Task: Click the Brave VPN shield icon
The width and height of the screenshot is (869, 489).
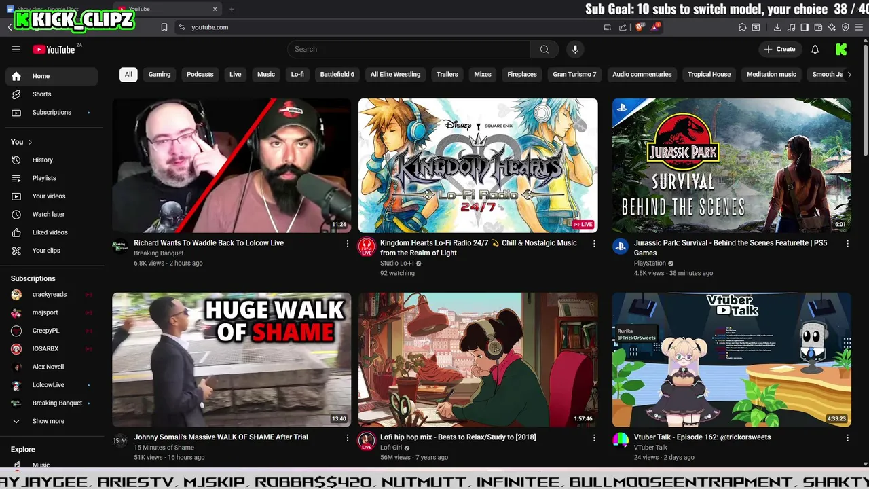Action: pyautogui.click(x=845, y=27)
